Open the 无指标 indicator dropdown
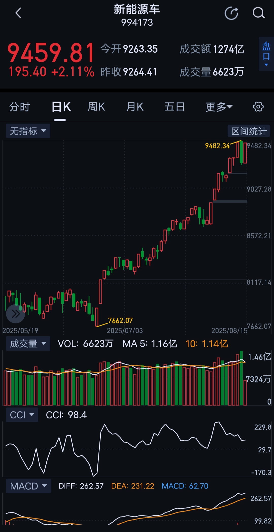The image size is (274, 532). point(28,131)
